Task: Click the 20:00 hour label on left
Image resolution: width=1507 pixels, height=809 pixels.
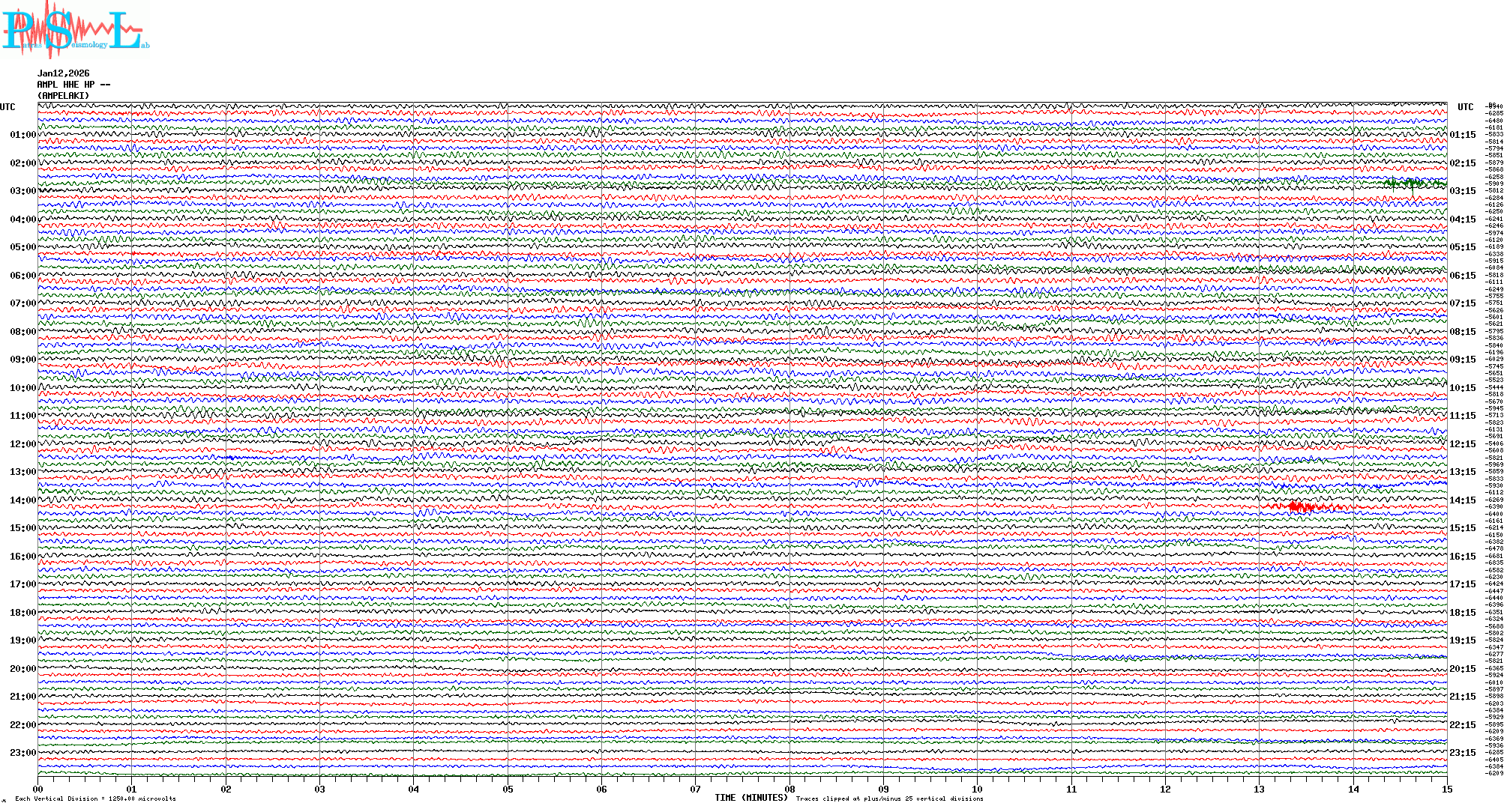Action: pos(22,669)
